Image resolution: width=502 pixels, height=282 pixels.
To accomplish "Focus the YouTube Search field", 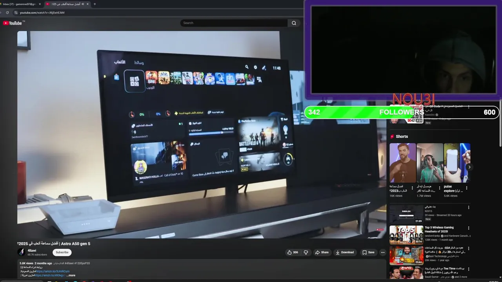I will 234,23.
